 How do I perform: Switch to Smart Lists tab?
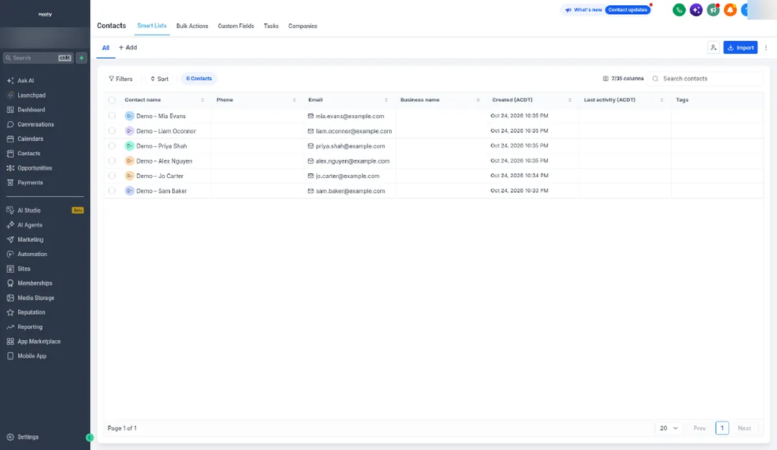[x=152, y=26]
